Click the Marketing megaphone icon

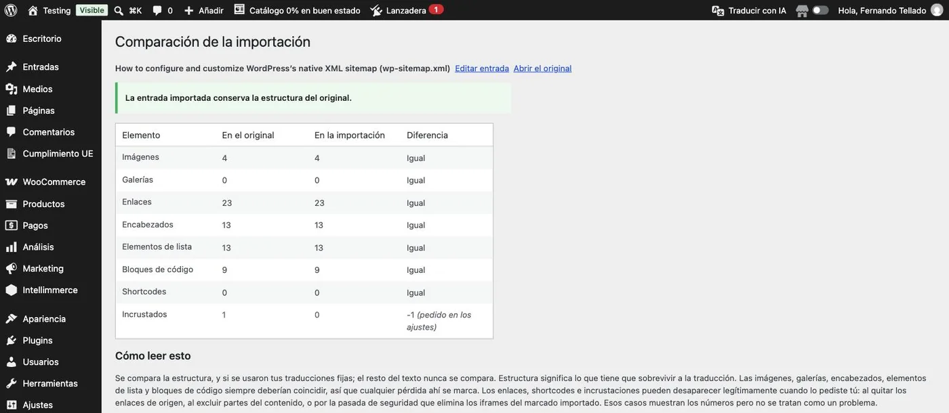click(x=11, y=269)
